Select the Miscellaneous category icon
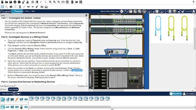Image resolution: width=196 pixels, height=110 pixels. [x=21, y=99]
